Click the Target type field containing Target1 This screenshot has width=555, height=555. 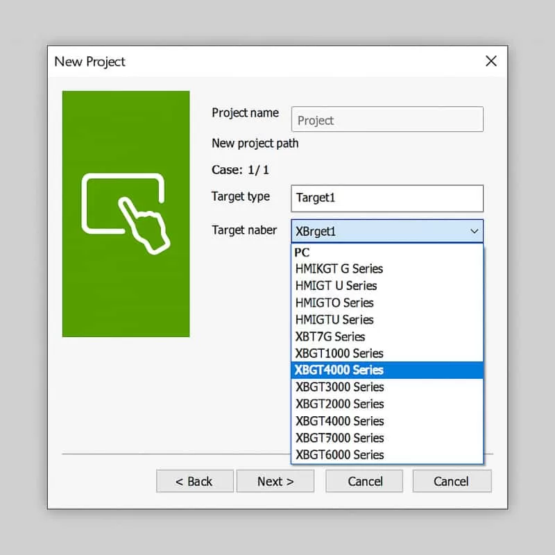coord(387,198)
